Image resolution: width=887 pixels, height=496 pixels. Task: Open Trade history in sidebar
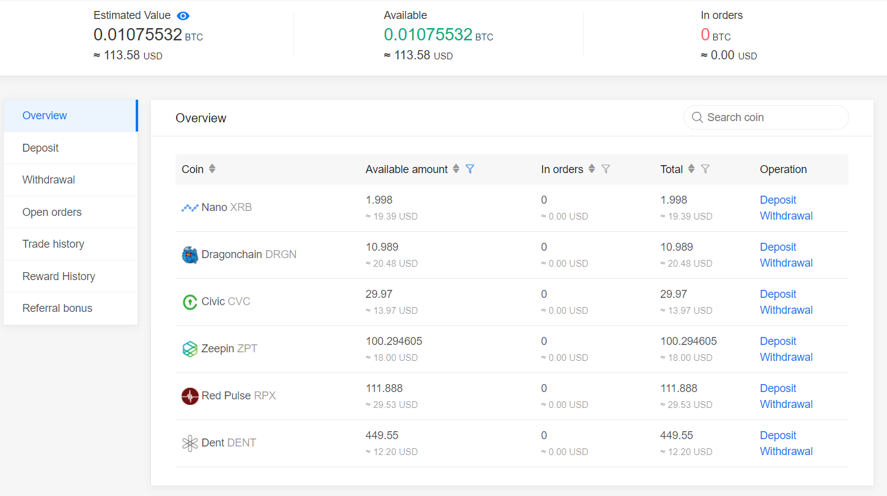[70, 244]
